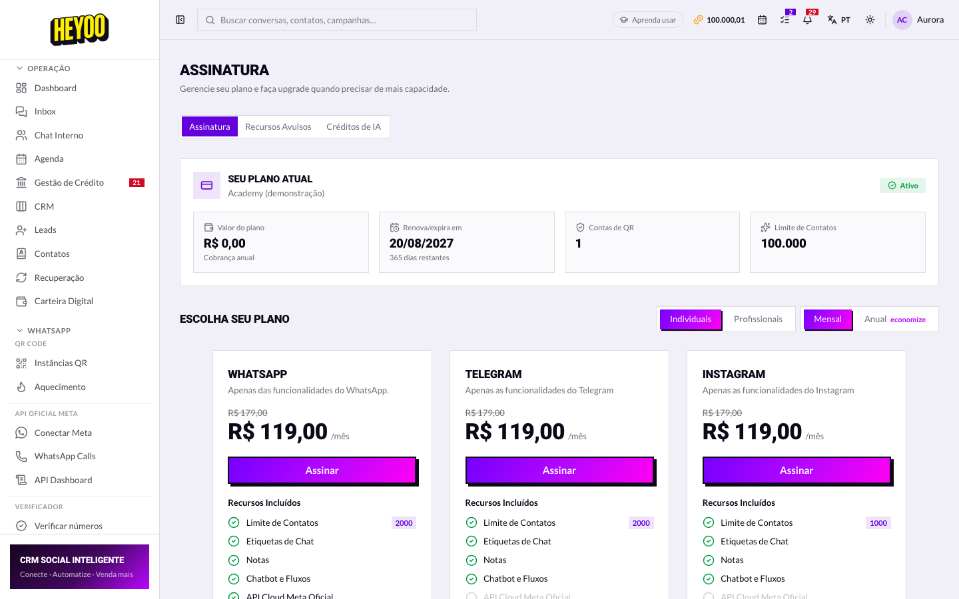
Task: Collapse the WHATSAPP section
Action: (43, 331)
